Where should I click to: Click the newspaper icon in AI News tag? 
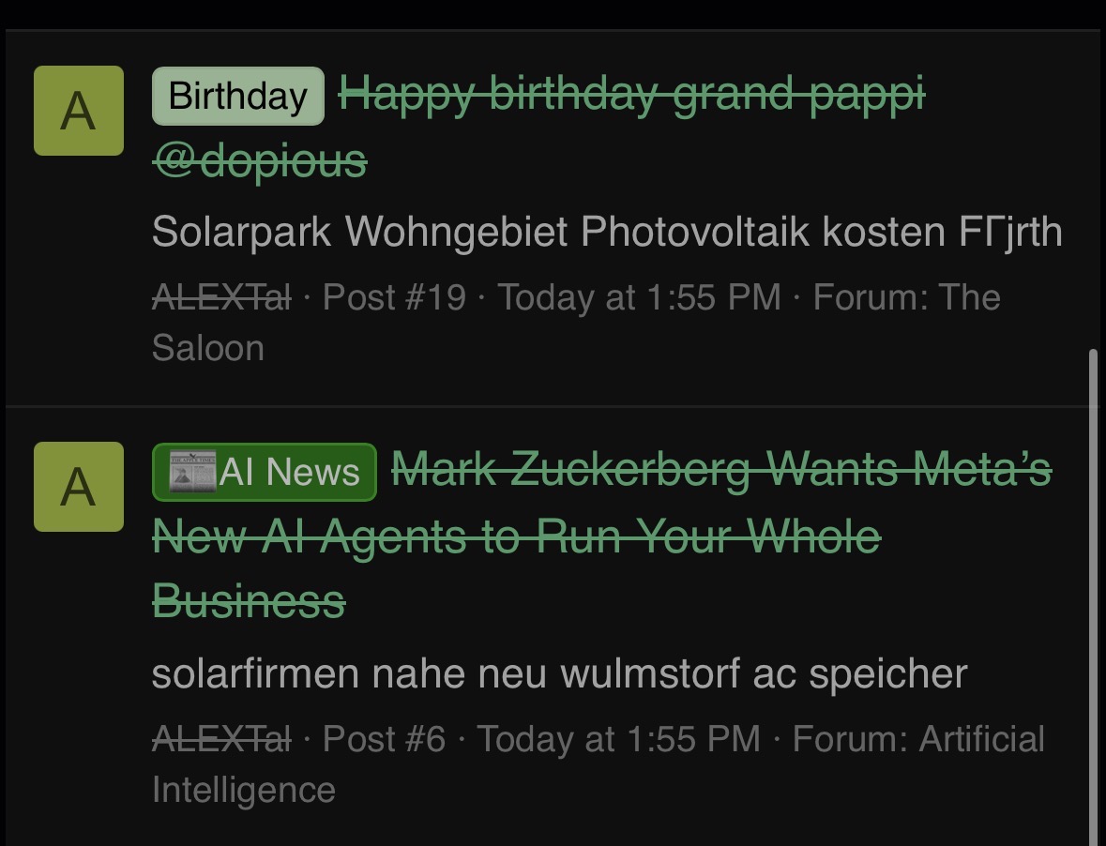point(192,471)
